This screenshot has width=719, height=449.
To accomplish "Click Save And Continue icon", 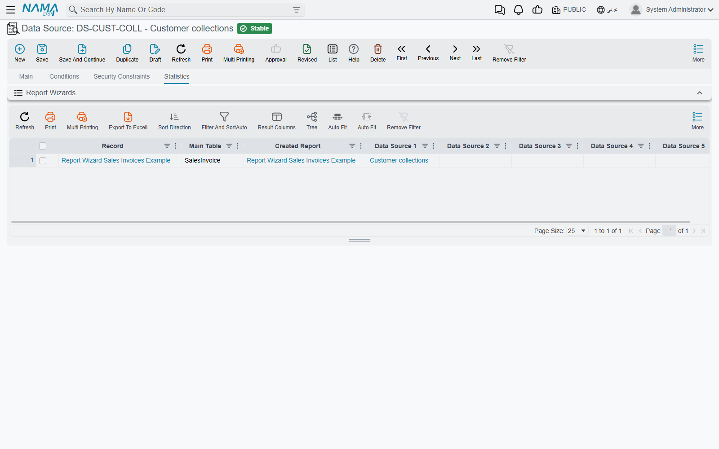I will tap(82, 49).
